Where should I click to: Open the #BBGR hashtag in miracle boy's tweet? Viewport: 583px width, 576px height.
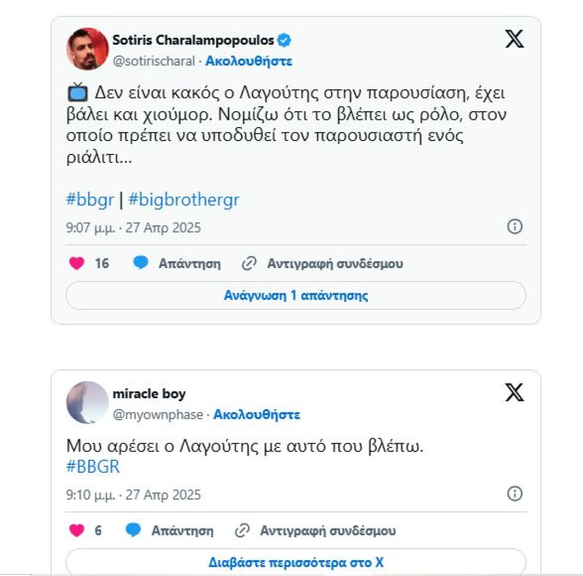click(x=93, y=466)
